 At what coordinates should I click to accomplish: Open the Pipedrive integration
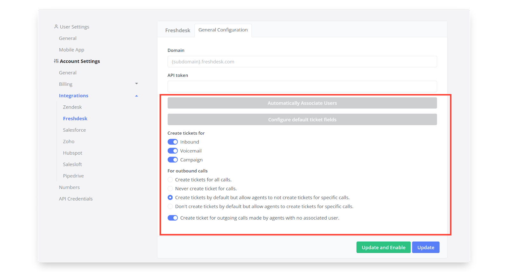pyautogui.click(x=73, y=176)
